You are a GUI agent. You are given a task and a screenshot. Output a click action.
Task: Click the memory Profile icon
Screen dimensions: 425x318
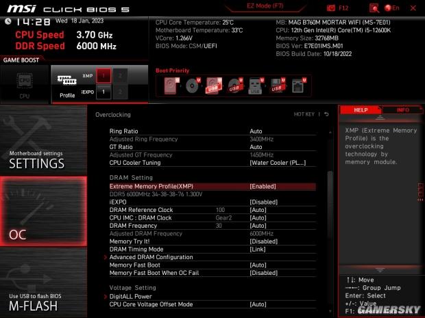pyautogui.click(x=67, y=80)
